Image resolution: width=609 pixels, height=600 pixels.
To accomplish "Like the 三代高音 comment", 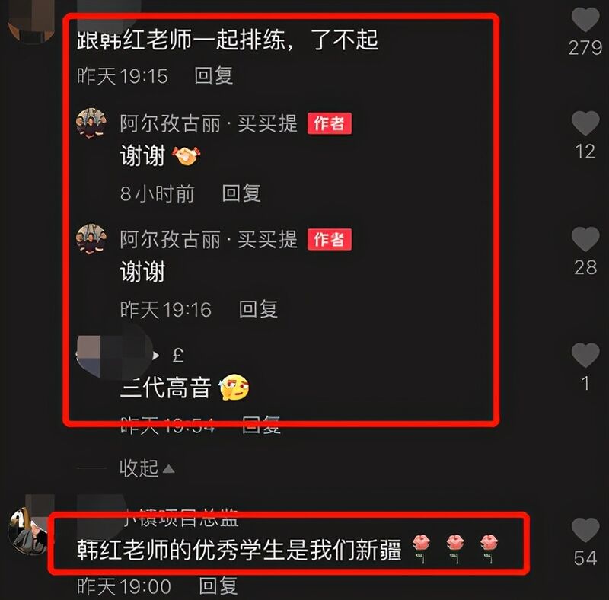I will pos(585,355).
